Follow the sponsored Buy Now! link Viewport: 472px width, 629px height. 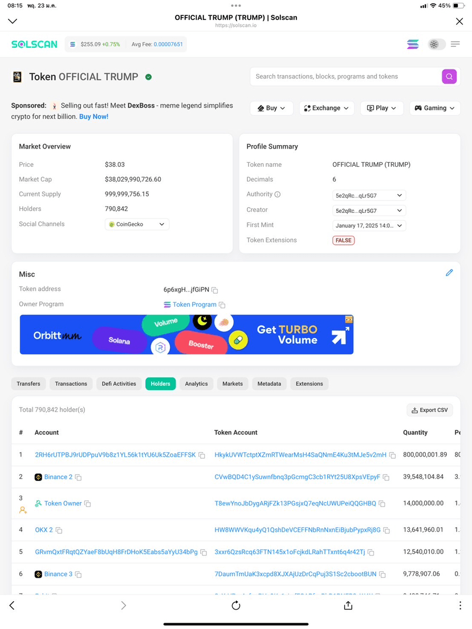[93, 117]
